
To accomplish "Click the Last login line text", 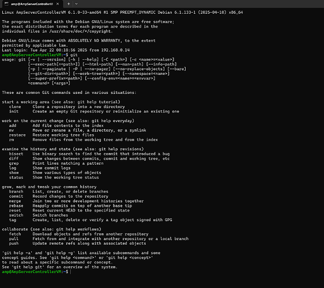I will [x=66, y=50].
